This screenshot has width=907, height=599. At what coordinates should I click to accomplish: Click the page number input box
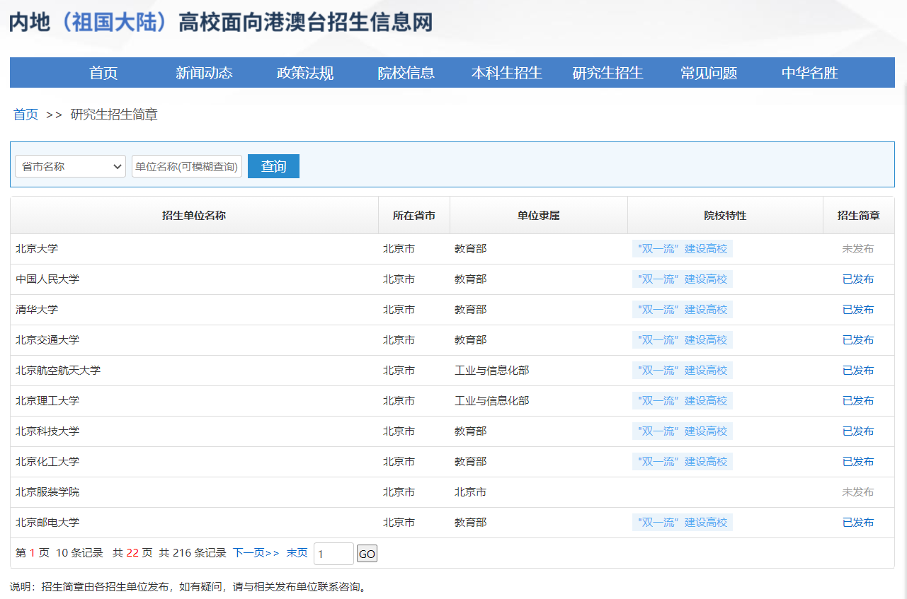(x=333, y=554)
